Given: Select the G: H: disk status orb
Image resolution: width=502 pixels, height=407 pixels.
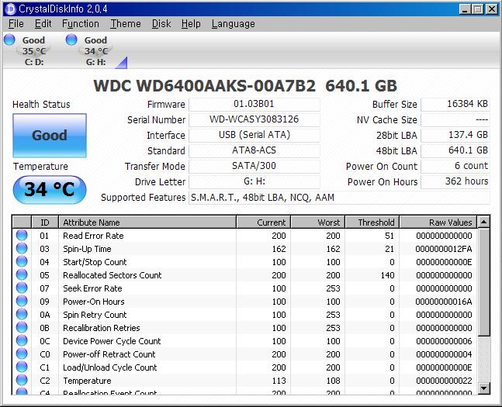Looking at the screenshot, I should (71, 40).
